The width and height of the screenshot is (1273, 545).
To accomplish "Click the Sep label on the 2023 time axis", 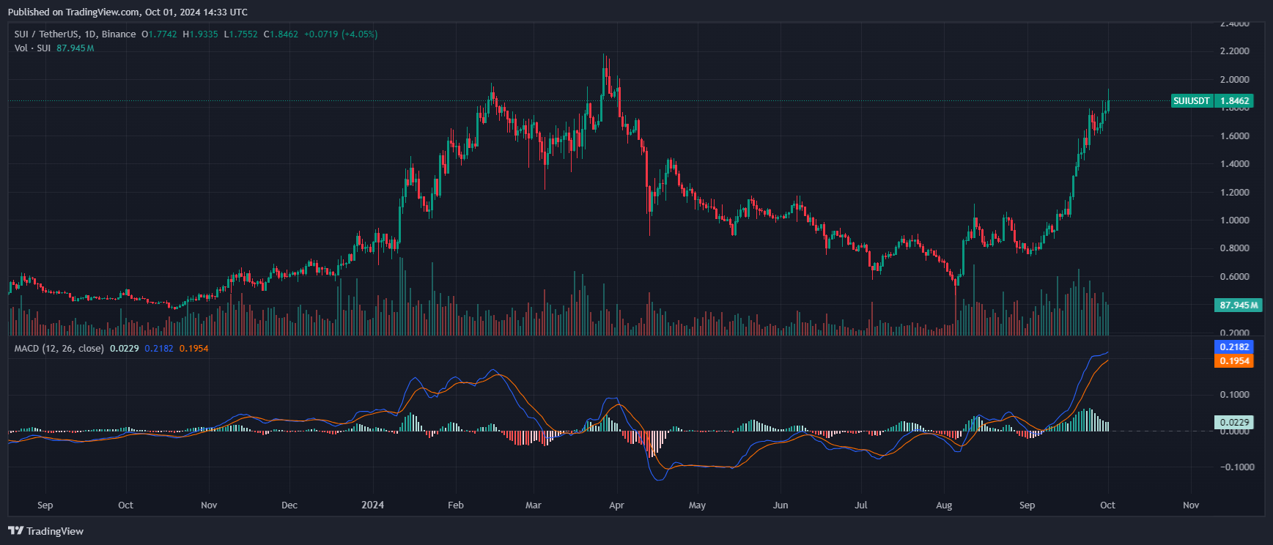I will coord(45,505).
